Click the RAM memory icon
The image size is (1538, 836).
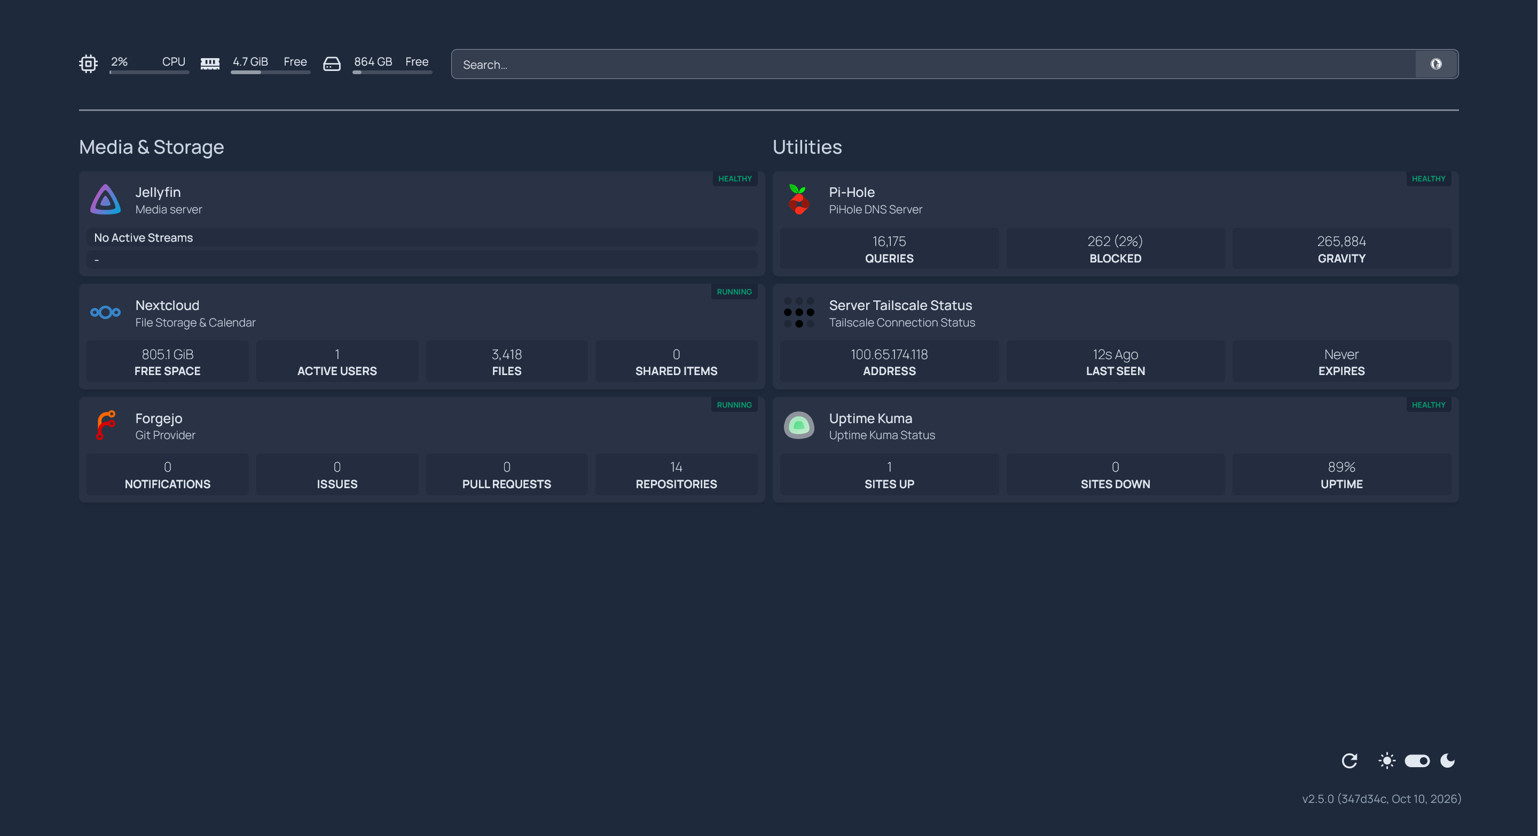[210, 63]
